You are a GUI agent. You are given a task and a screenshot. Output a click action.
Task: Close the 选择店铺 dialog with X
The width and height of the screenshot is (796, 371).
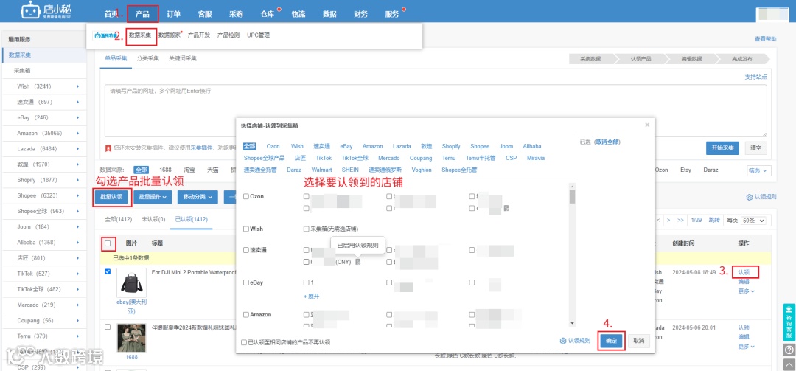[647, 125]
